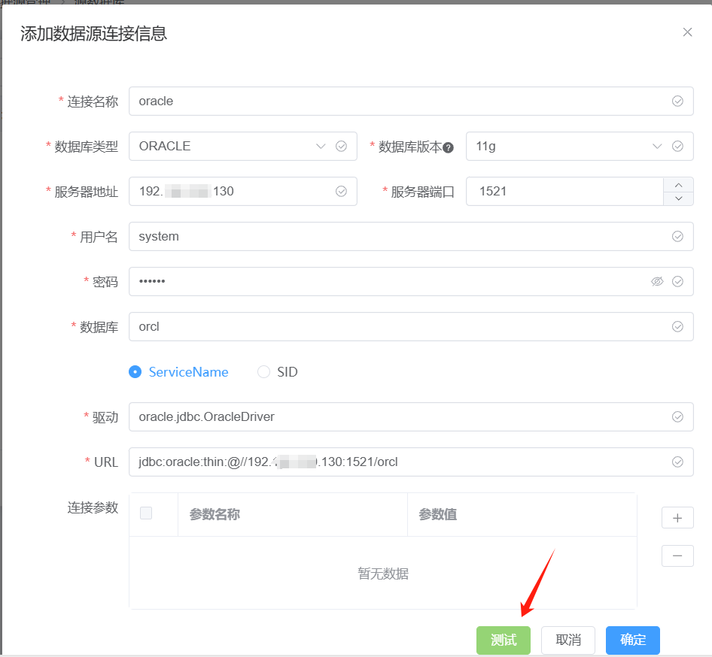Click validation check icon in 数据库版本 field
Viewport: 712px width, 657px height.
point(677,146)
